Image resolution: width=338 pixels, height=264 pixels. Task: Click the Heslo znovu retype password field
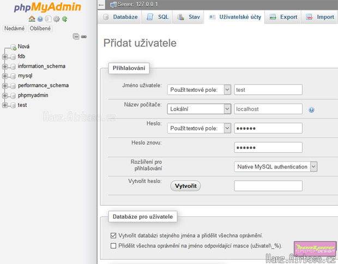point(268,147)
